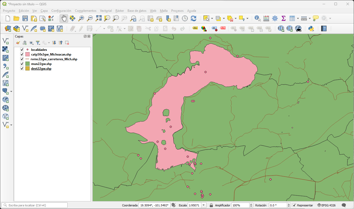This screenshot has height=209, width=354.
Task: Add delimited text layer comma icon
Action: tap(5, 66)
